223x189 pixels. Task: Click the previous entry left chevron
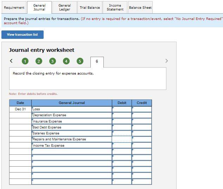pyautogui.click(x=11, y=61)
